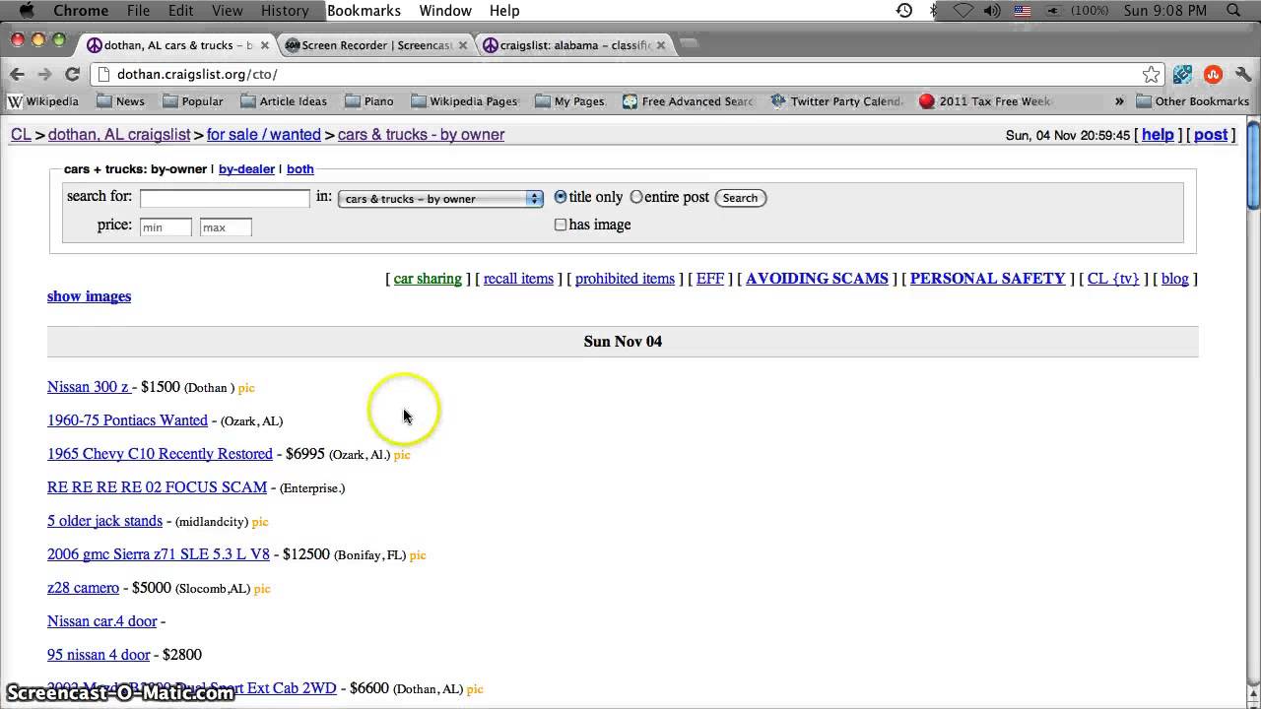
Task: Open the Popular bookmarks folder
Action: pyautogui.click(x=192, y=101)
